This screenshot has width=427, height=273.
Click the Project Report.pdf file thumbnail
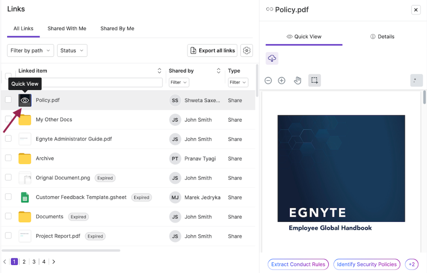click(25, 236)
